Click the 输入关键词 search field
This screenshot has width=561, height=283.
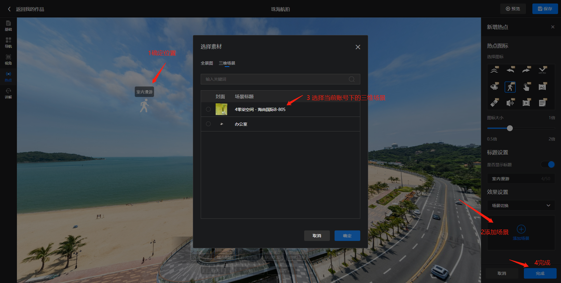click(x=280, y=79)
